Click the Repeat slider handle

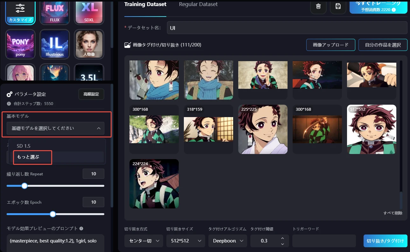(x=24, y=186)
